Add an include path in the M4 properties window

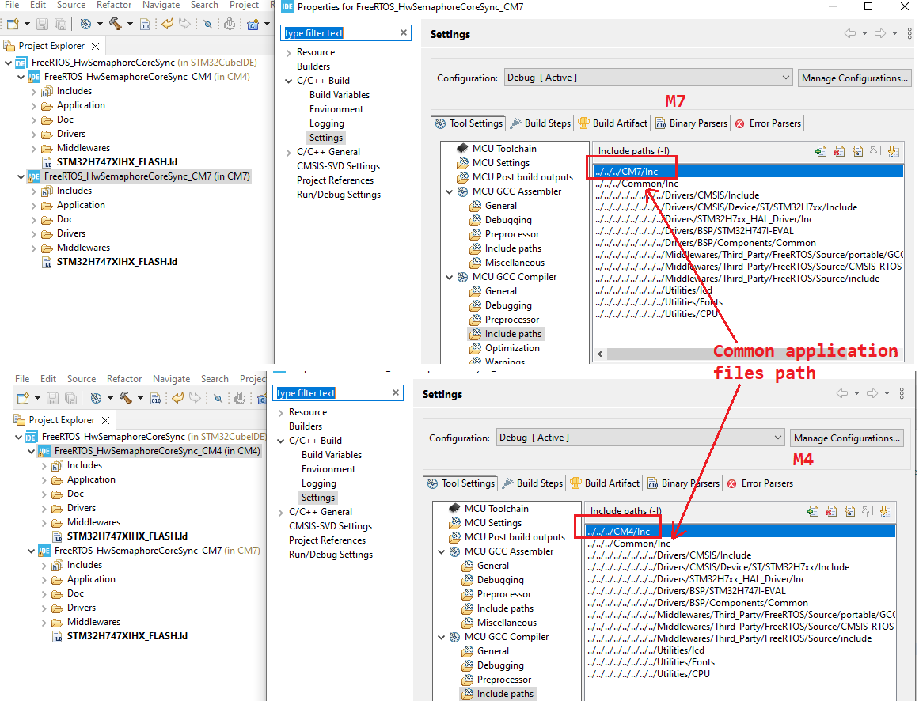click(813, 512)
